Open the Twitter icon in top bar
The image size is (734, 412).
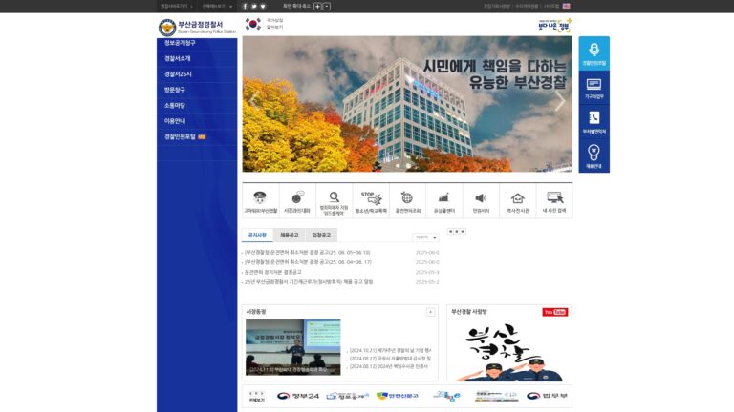point(253,7)
